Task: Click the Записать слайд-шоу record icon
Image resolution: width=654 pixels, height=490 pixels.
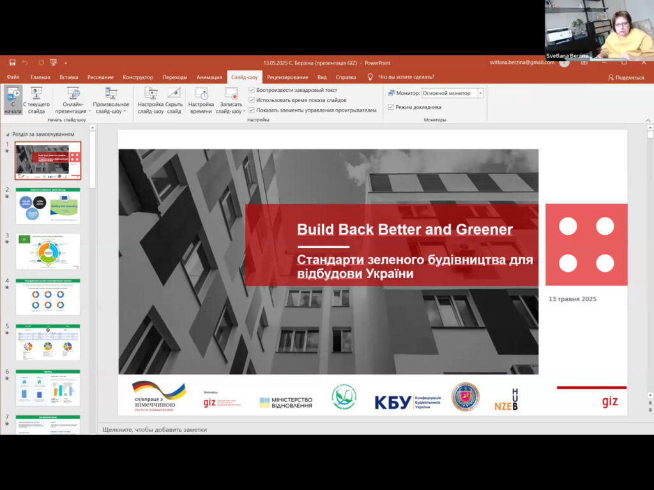Action: click(x=231, y=93)
